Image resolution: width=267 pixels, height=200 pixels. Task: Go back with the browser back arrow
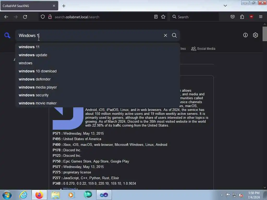pos(6,17)
